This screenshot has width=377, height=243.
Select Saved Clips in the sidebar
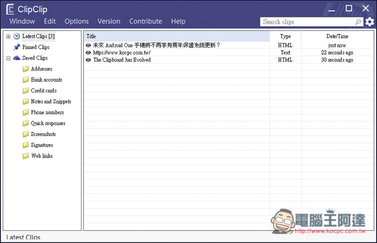(35, 58)
